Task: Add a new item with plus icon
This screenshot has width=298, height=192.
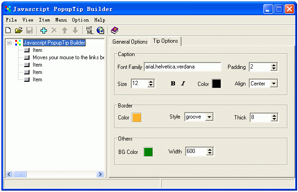Action: [44, 30]
